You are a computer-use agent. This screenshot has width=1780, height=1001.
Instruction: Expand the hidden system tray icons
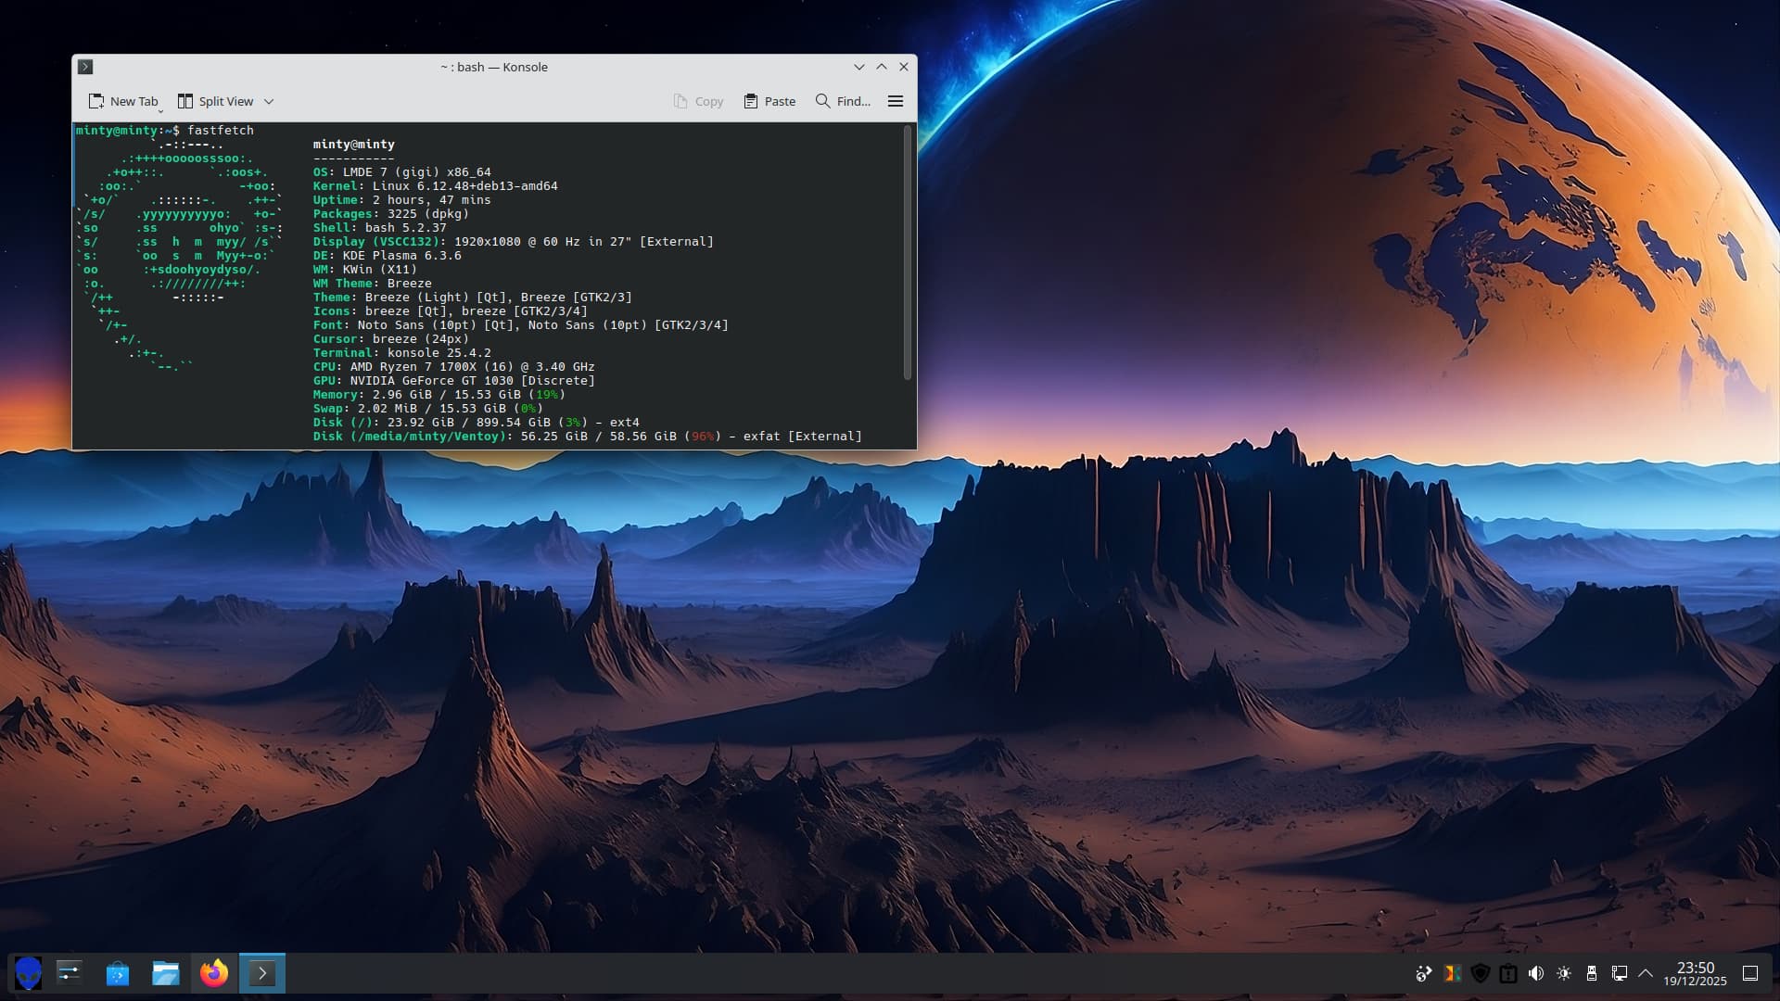pyautogui.click(x=1646, y=973)
